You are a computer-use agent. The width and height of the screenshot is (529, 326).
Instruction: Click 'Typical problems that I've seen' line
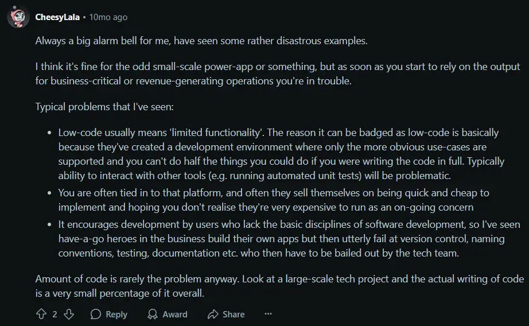click(104, 107)
